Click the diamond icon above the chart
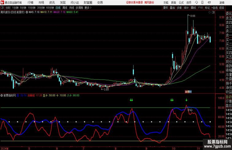This screenshot has width=232, height=150. (x=210, y=12)
